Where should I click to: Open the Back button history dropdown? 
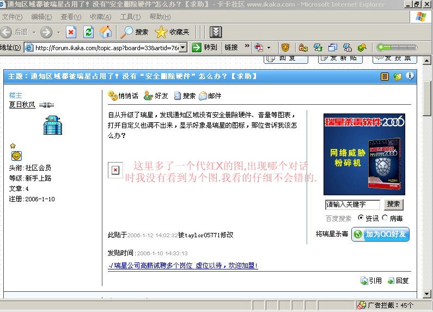coord(34,32)
